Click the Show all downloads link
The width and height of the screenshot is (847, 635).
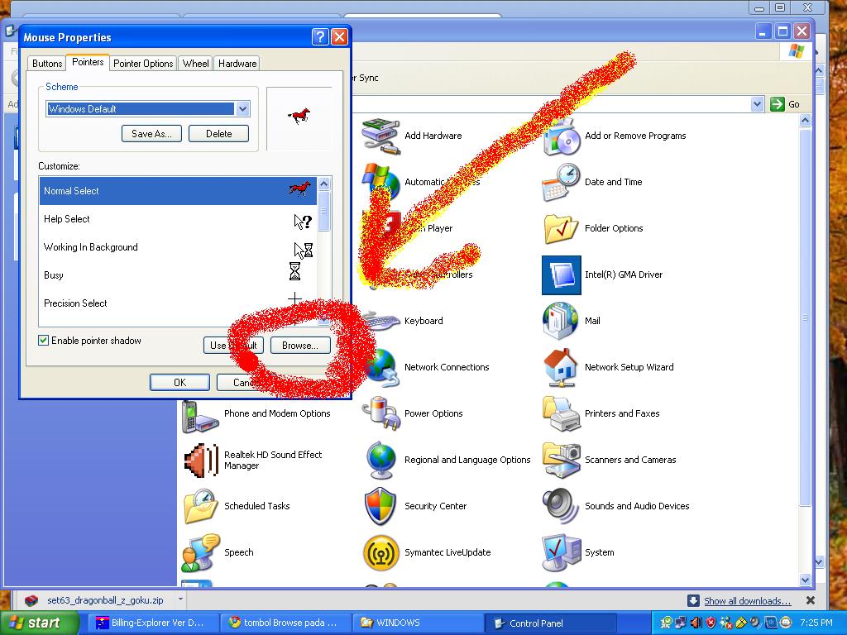click(x=747, y=601)
